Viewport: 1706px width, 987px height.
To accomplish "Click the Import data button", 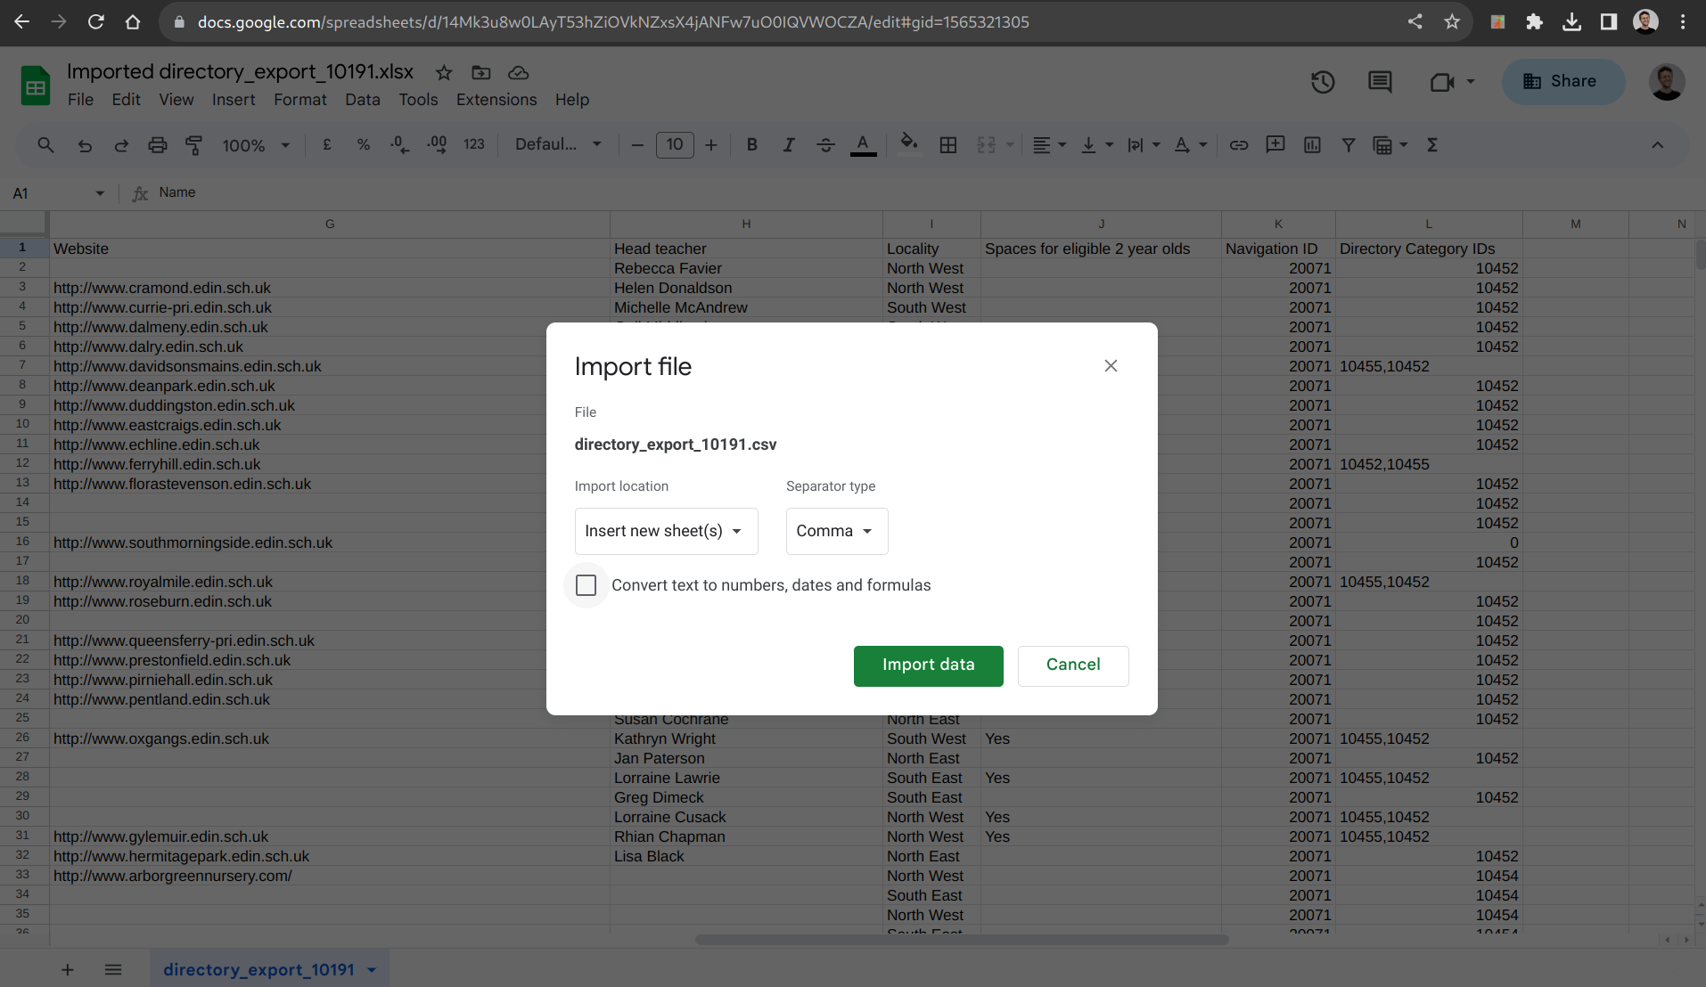I will tap(928, 665).
